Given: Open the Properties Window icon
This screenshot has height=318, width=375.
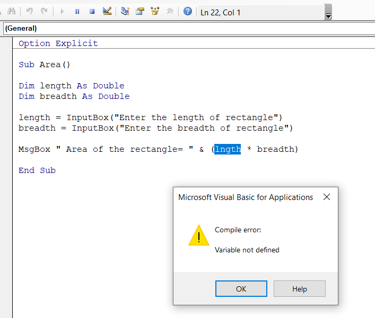Looking at the screenshot, I should click(140, 11).
